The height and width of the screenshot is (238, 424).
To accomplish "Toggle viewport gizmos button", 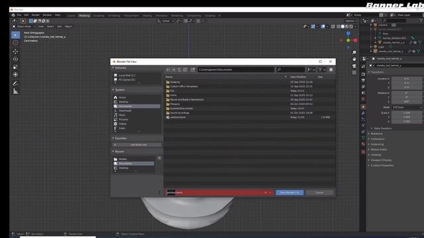I will coord(313,26).
